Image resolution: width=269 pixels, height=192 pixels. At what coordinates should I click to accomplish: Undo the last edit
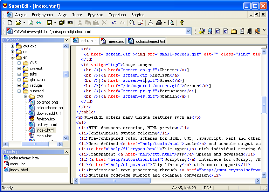(x=114, y=23)
